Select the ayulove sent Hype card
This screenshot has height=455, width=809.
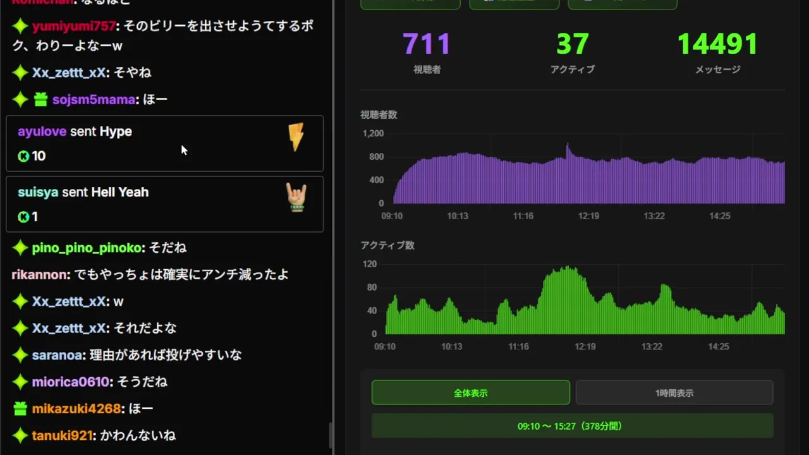[164, 143]
